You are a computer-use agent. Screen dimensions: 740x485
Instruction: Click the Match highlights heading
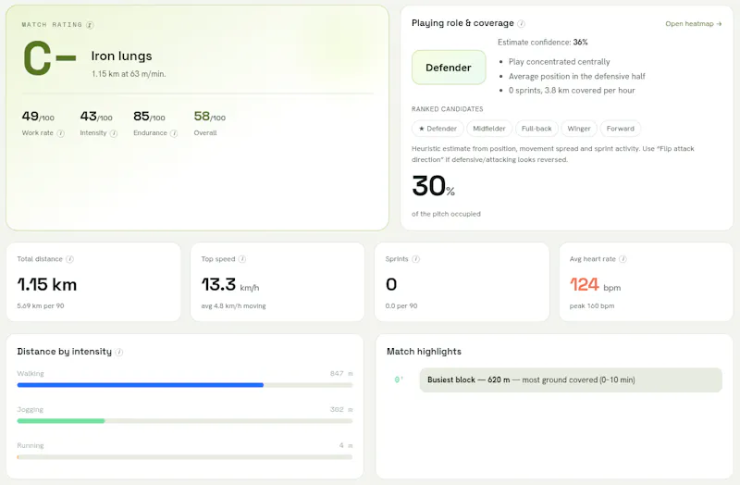point(424,352)
